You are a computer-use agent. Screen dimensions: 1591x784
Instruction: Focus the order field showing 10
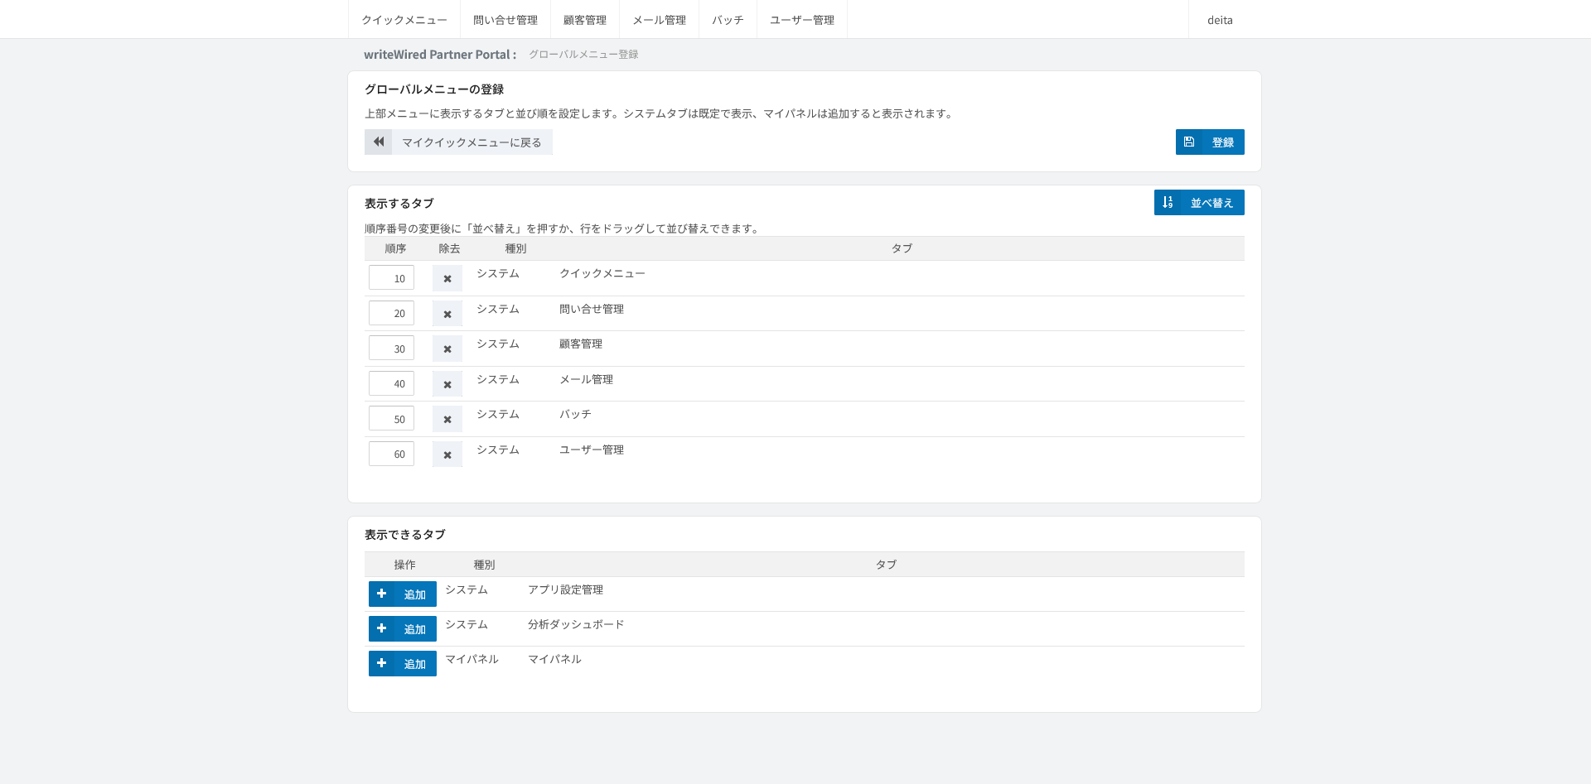point(391,278)
